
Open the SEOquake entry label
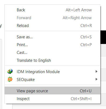tap(26, 80)
